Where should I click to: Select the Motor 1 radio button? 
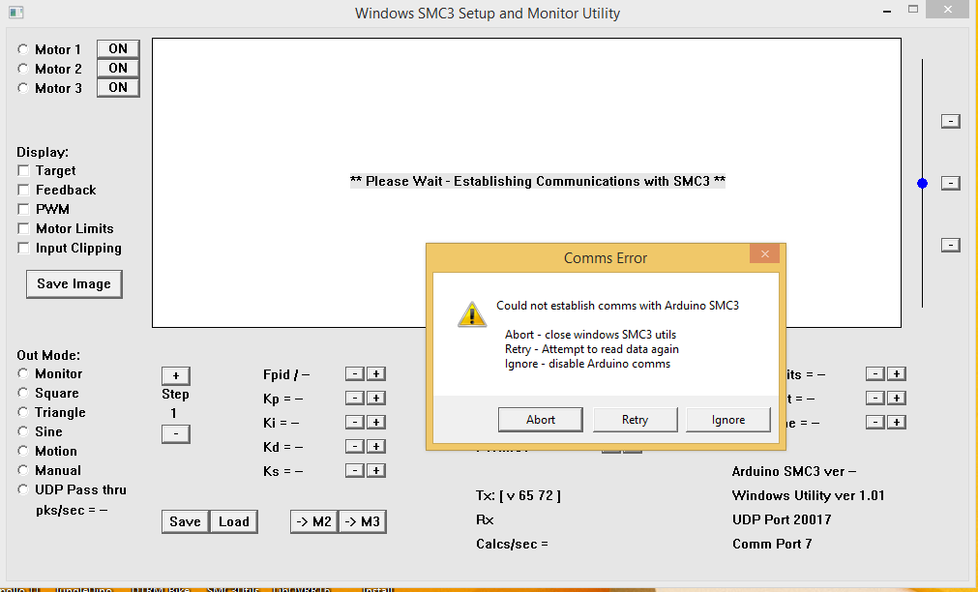coord(23,49)
